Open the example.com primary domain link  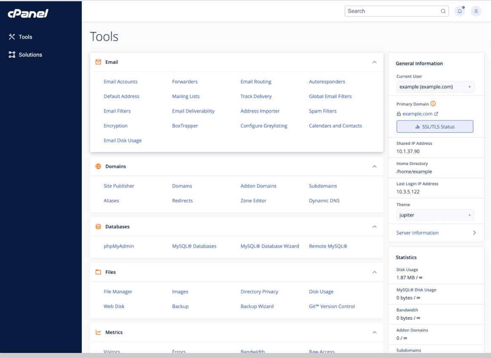tap(417, 114)
